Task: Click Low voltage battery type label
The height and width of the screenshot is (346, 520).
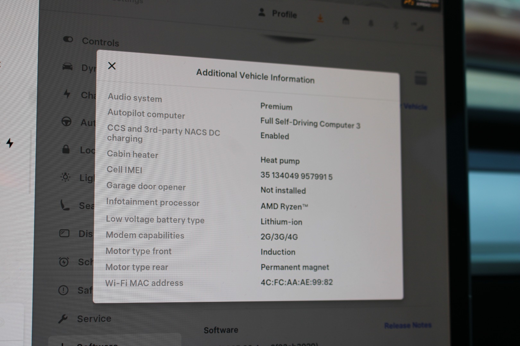Action: (155, 219)
